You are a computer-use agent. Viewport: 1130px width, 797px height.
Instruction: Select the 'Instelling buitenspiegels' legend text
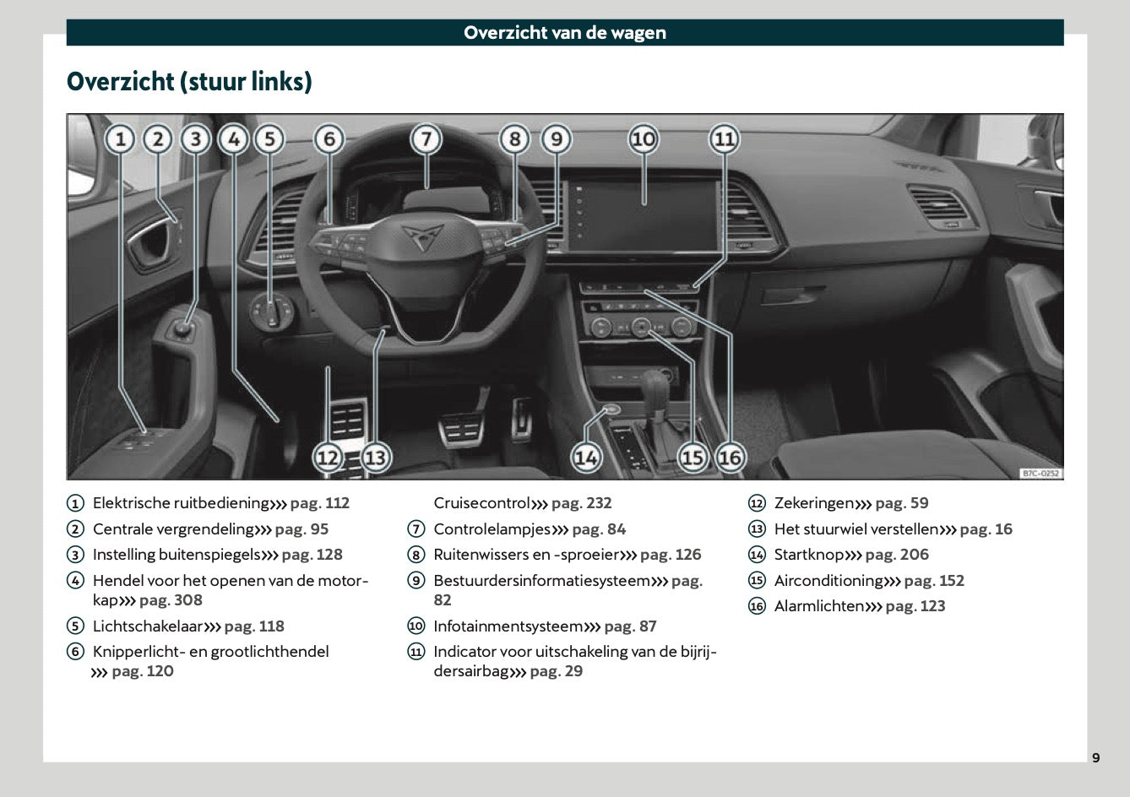click(x=177, y=555)
